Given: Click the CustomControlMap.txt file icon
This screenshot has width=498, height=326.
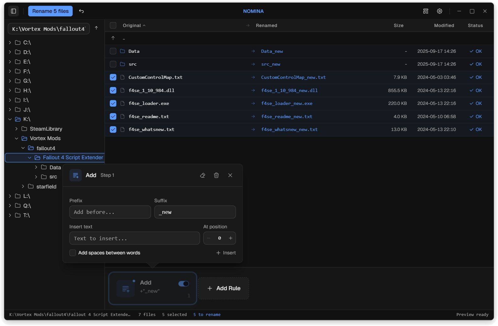Looking at the screenshot, I should click(x=122, y=77).
